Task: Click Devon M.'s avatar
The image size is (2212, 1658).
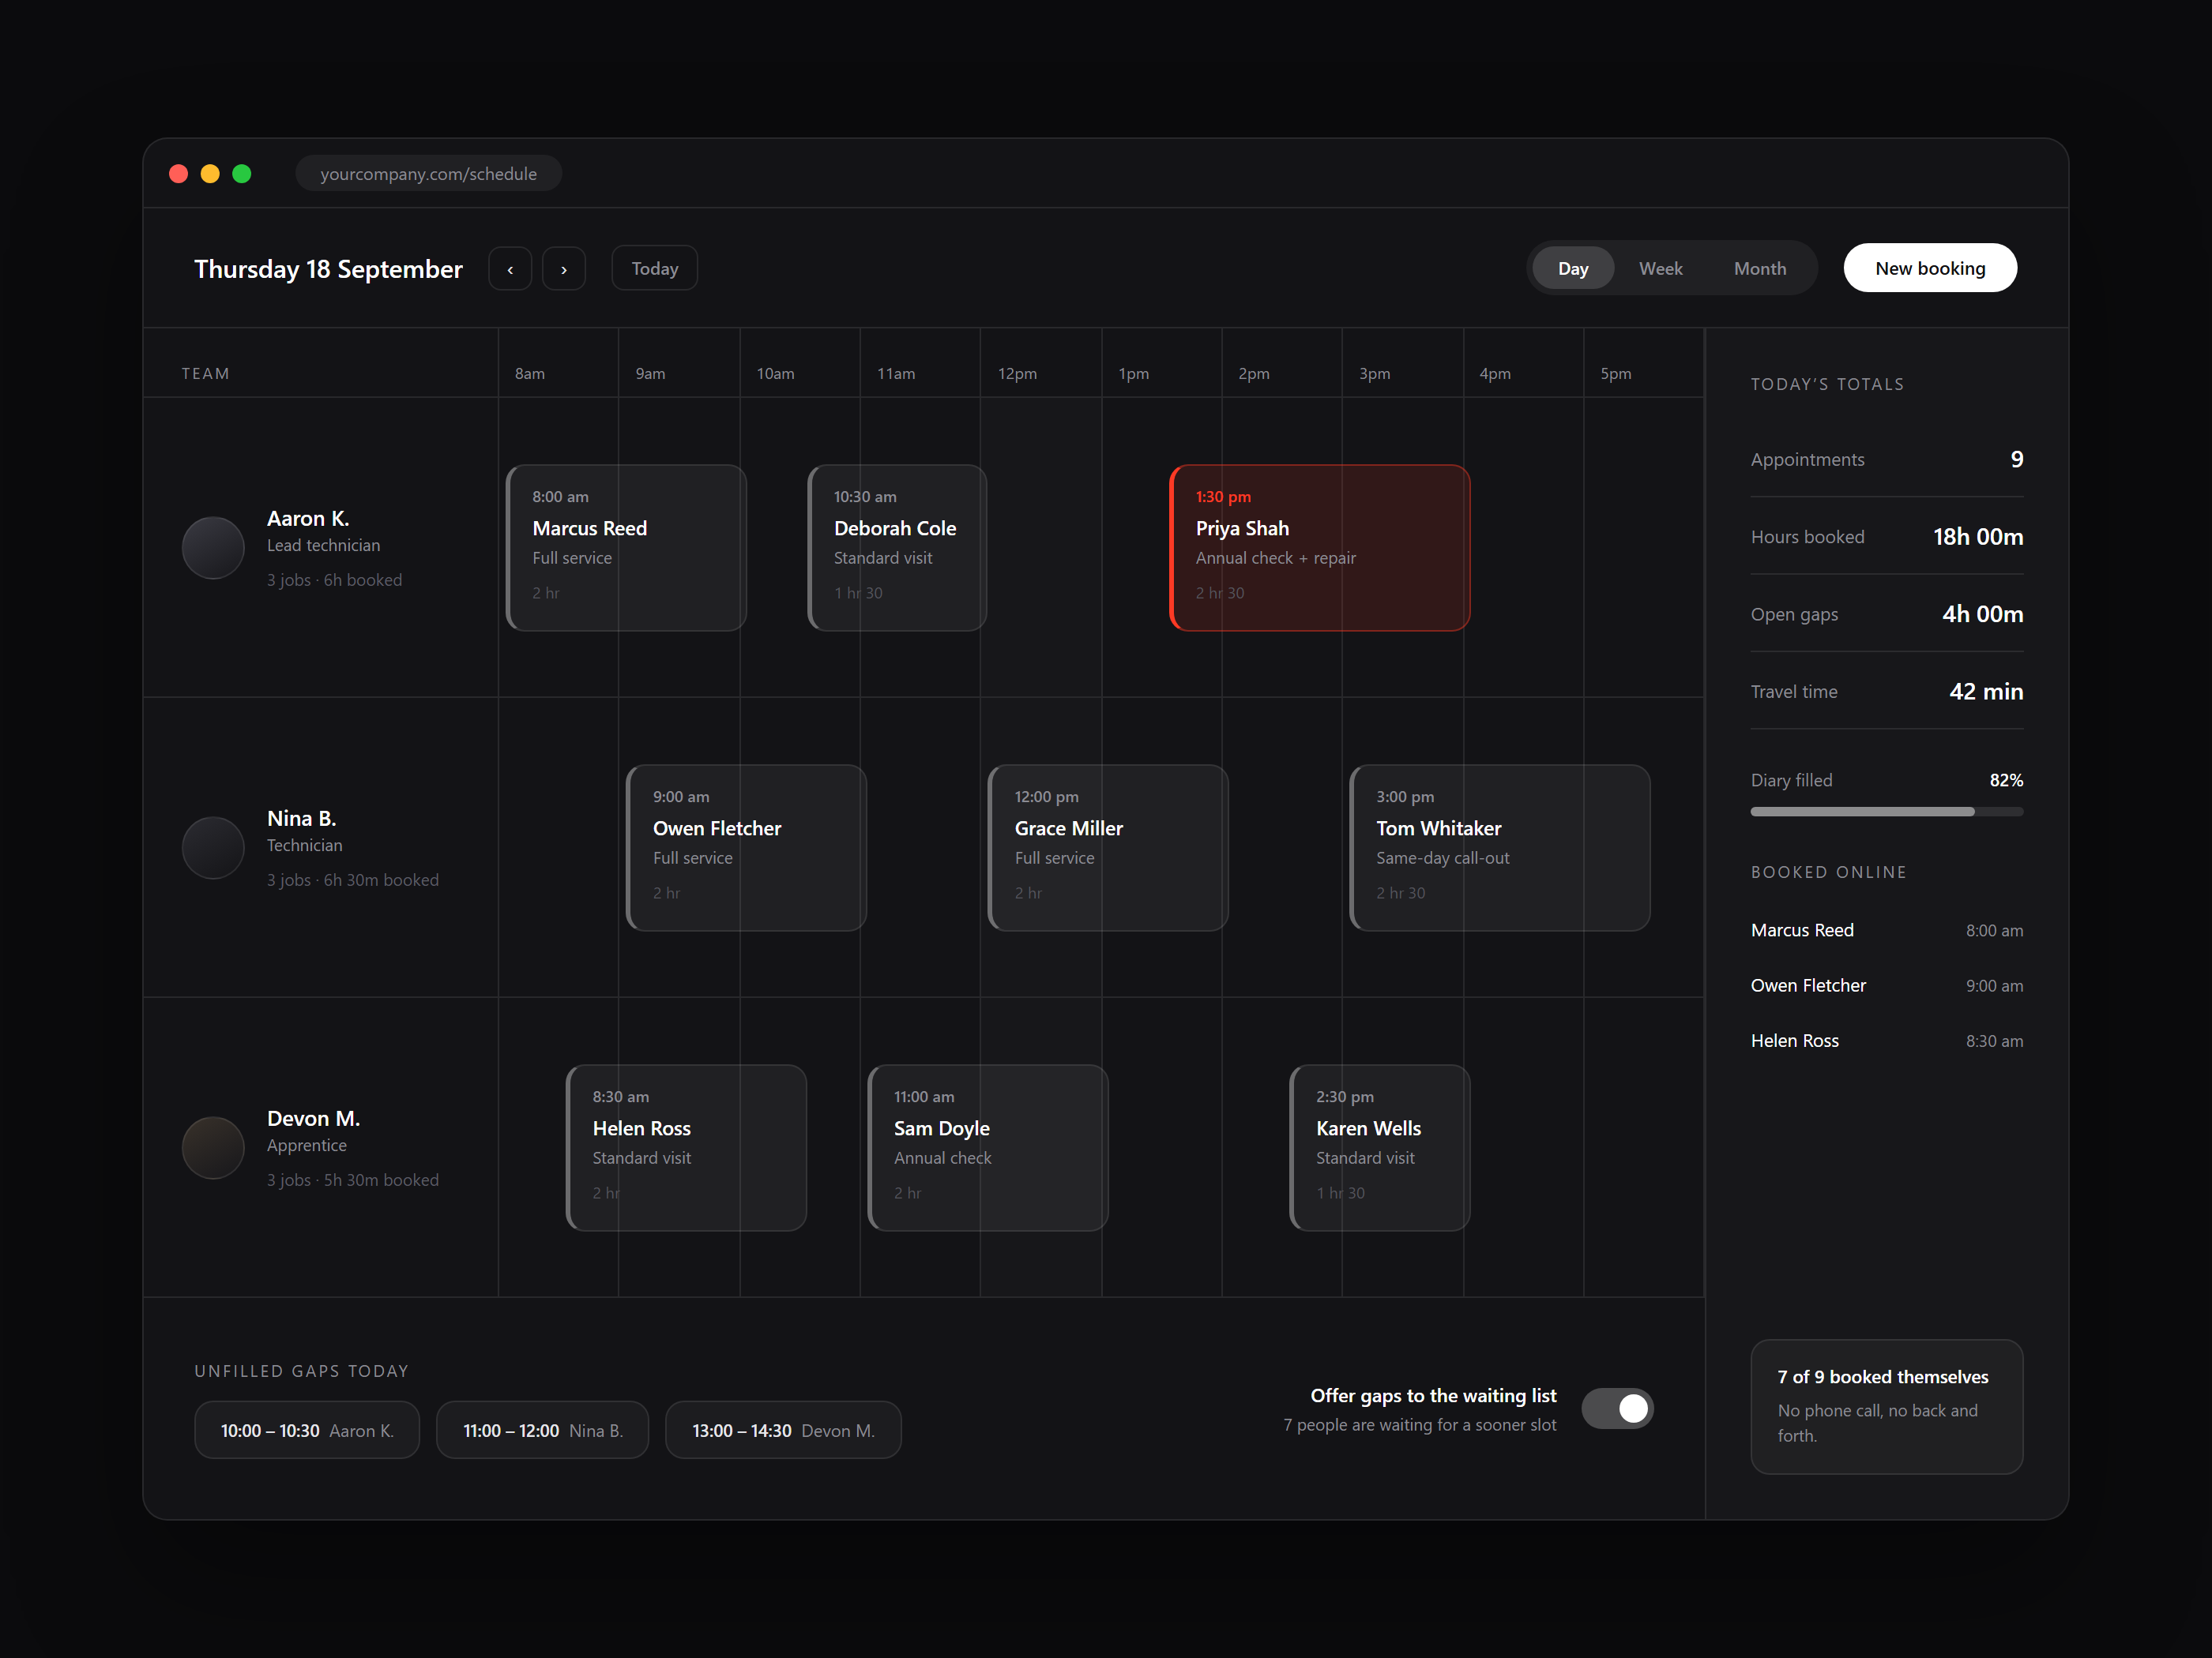Action: pyautogui.click(x=213, y=1147)
